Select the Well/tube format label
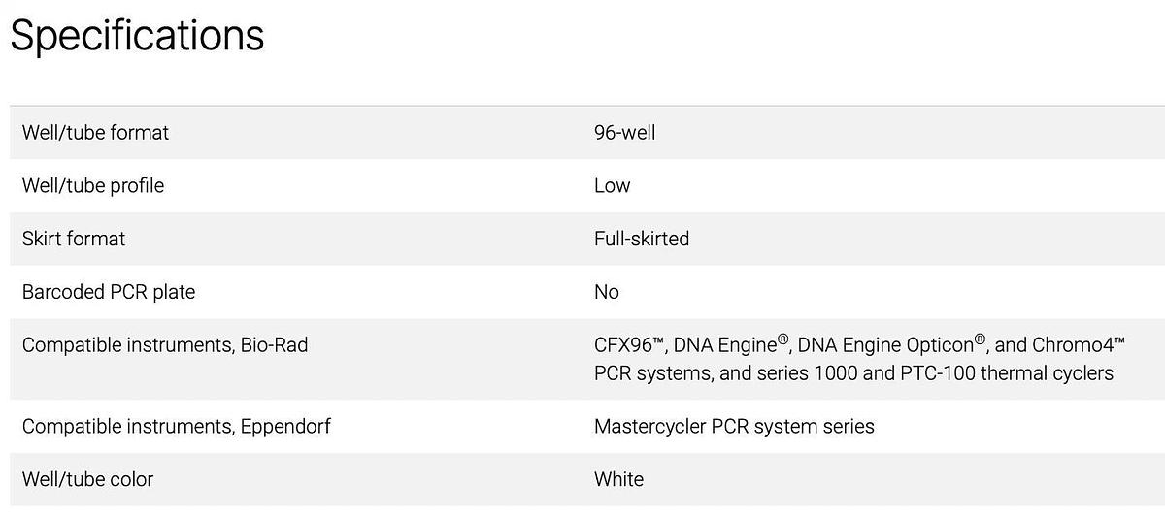 [95, 132]
